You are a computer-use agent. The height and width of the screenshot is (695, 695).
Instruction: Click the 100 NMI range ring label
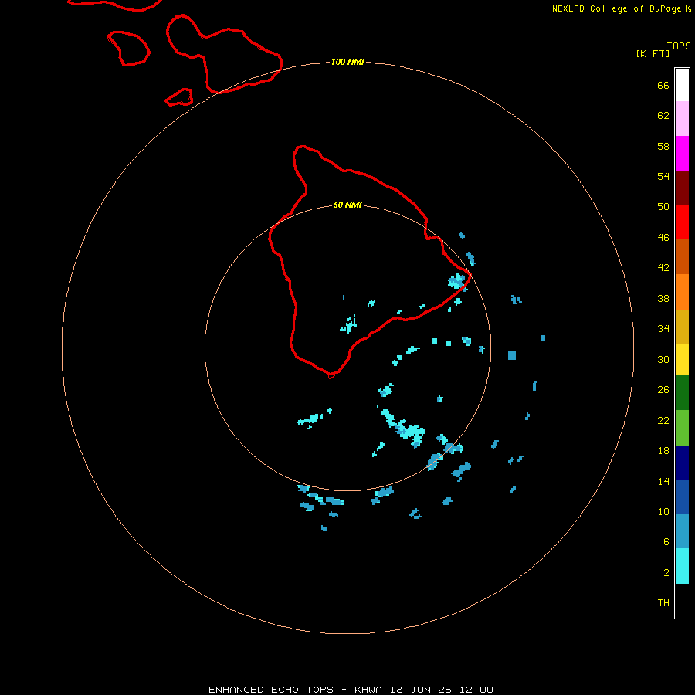(x=347, y=62)
